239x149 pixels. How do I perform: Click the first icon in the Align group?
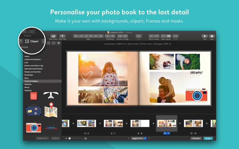[x=76, y=36]
